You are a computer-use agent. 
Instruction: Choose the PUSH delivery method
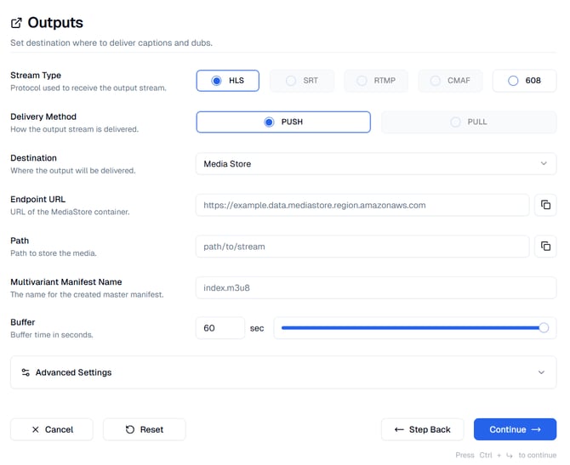click(283, 122)
